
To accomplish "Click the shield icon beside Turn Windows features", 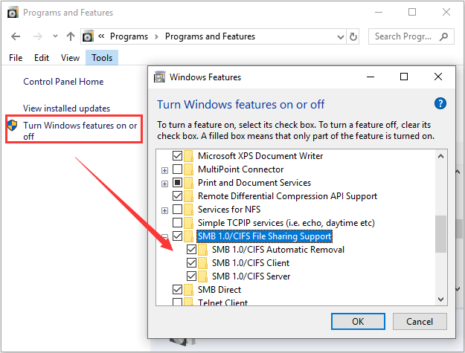I will click(13, 126).
